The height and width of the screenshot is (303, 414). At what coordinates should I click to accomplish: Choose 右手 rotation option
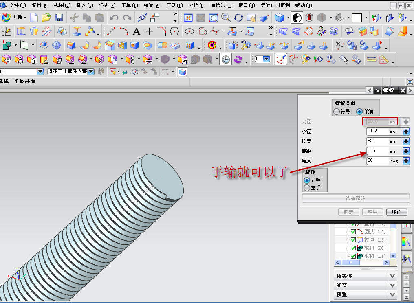(307, 180)
